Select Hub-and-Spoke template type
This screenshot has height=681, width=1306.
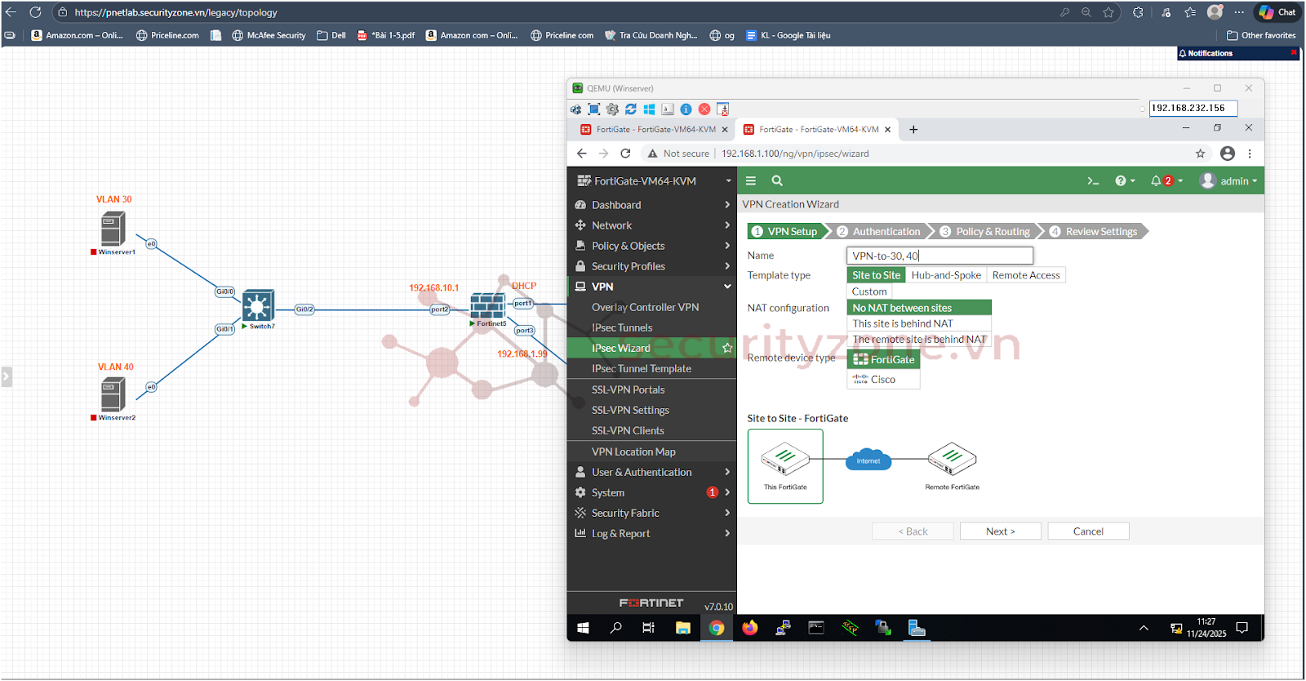pyautogui.click(x=946, y=275)
